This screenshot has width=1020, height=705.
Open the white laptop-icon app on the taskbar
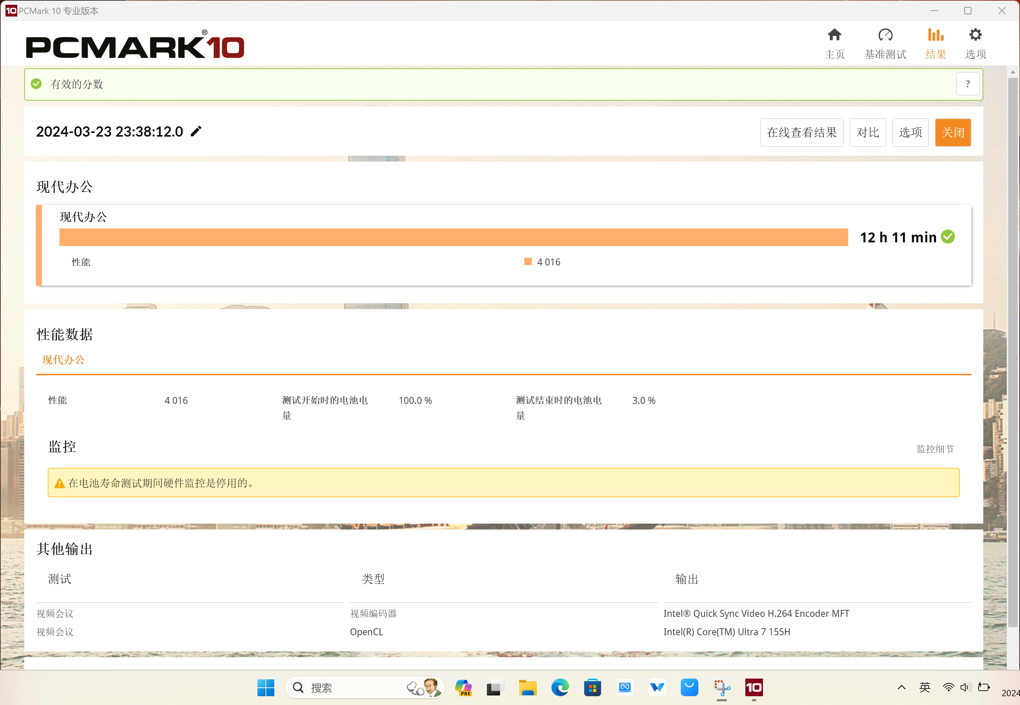click(625, 687)
